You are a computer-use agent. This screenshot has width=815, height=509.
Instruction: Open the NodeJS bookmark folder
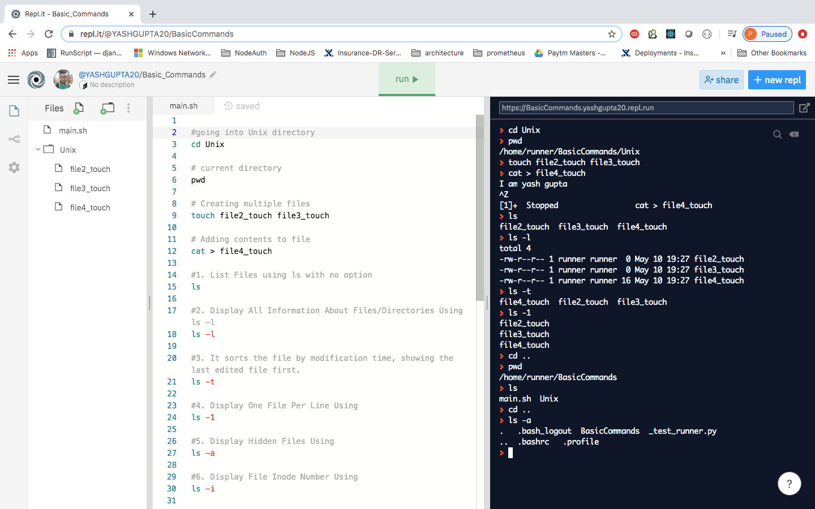point(295,53)
